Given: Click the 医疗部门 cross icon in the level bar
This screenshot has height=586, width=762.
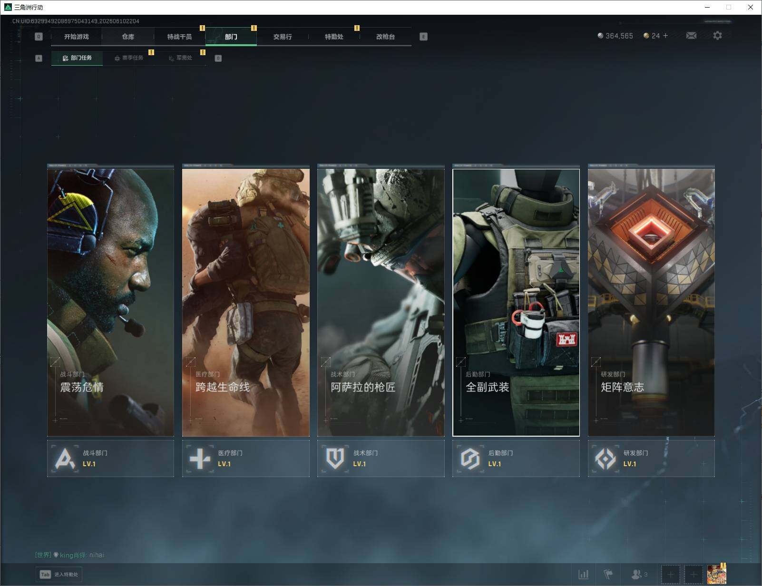Looking at the screenshot, I should tap(200, 459).
